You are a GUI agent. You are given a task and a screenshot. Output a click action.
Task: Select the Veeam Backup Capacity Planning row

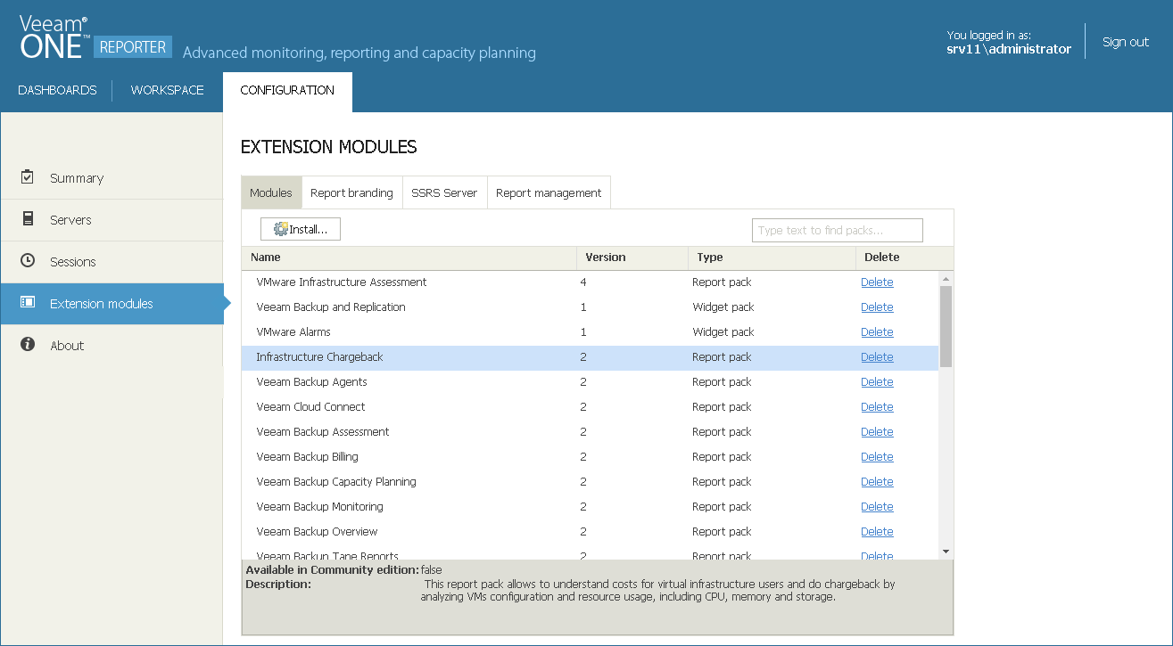click(x=590, y=482)
